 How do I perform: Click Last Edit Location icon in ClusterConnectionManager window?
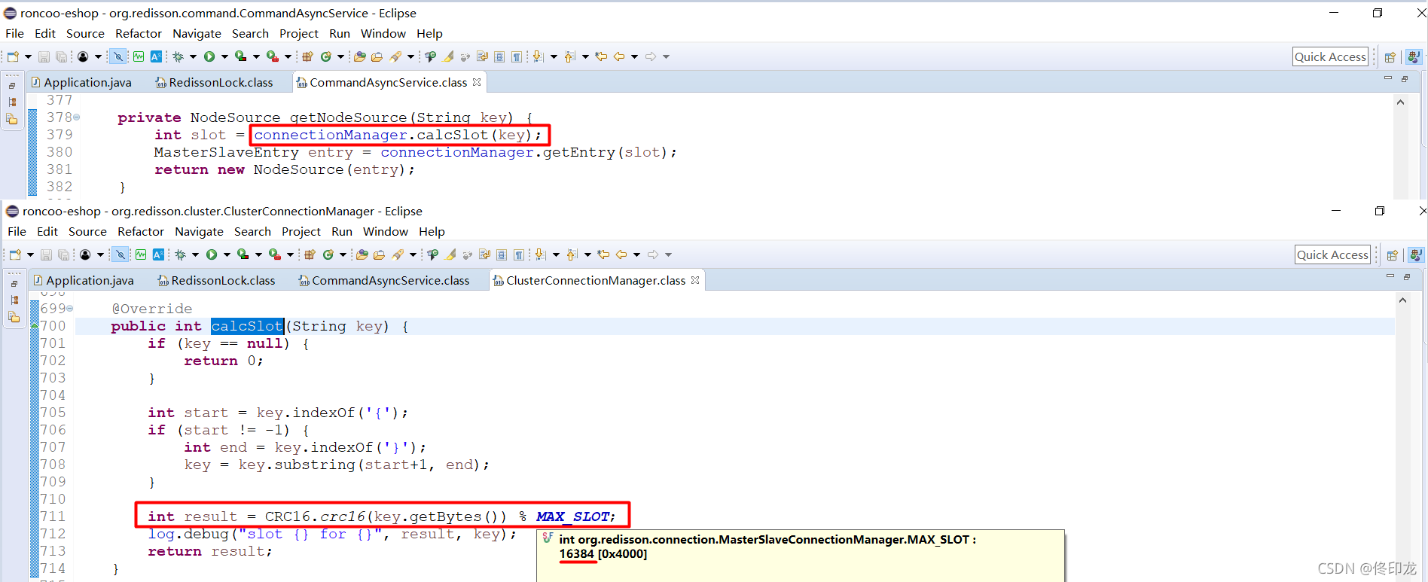pyautogui.click(x=603, y=254)
